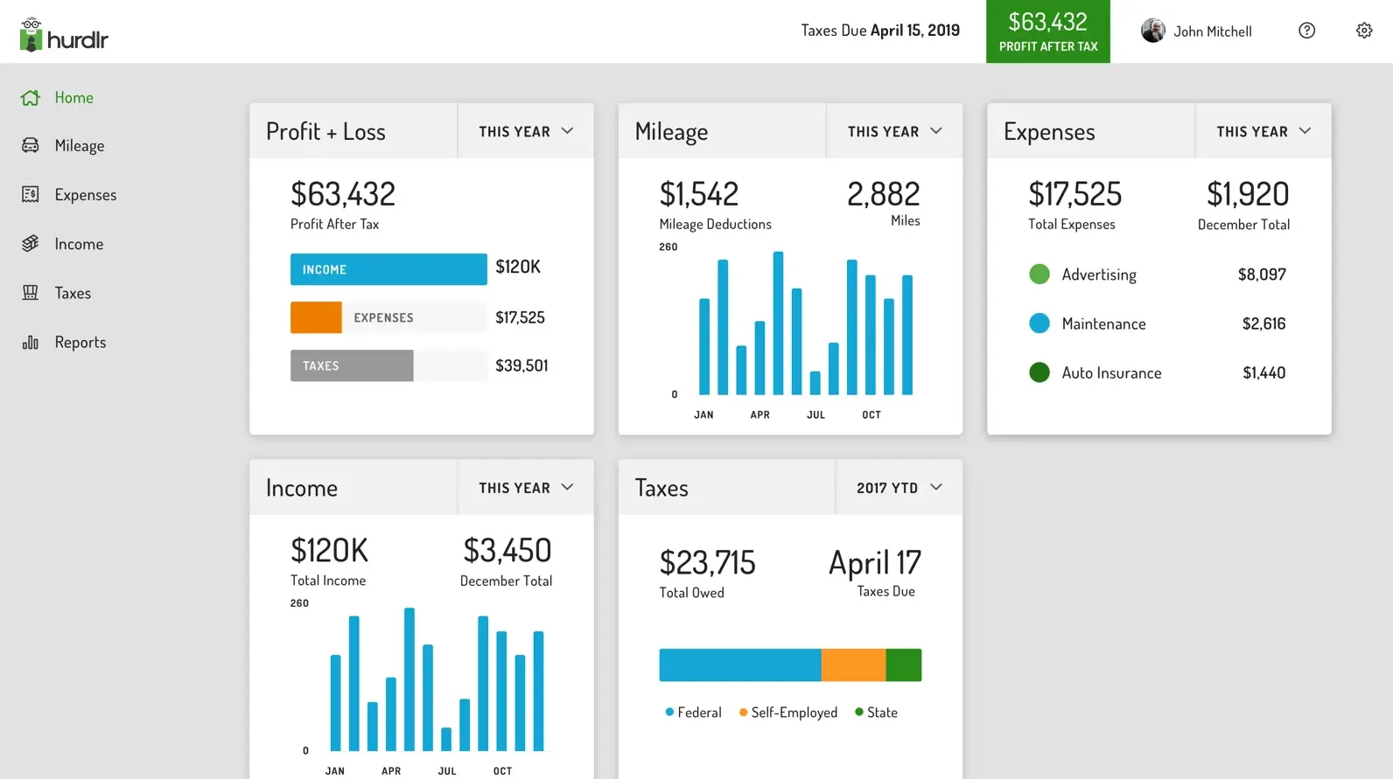
Task: Click the April 17 Taxes Due date
Action: pyautogui.click(x=875, y=563)
